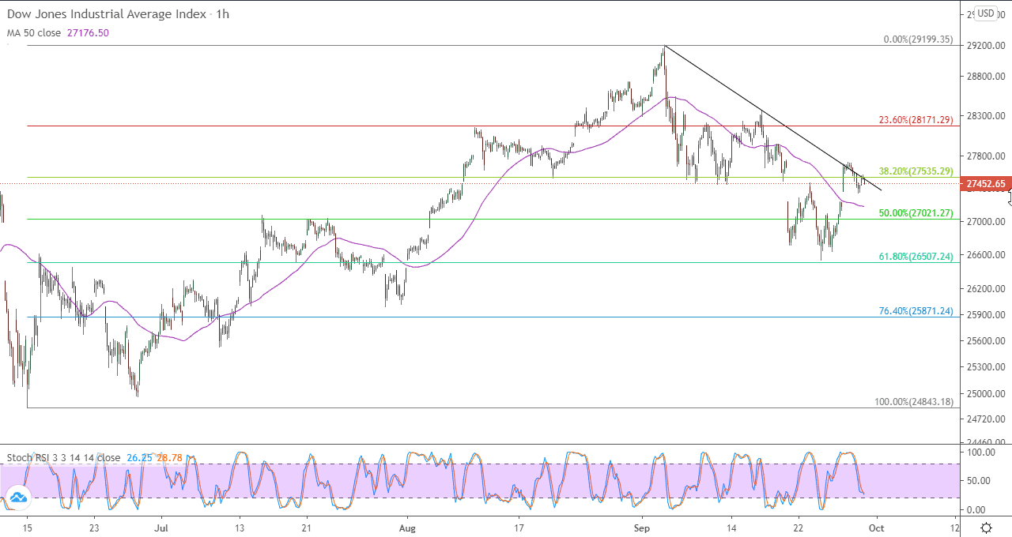The image size is (1012, 537).
Task: Click the 38.20%(27535.29) Fibonacci label
Action: point(916,171)
